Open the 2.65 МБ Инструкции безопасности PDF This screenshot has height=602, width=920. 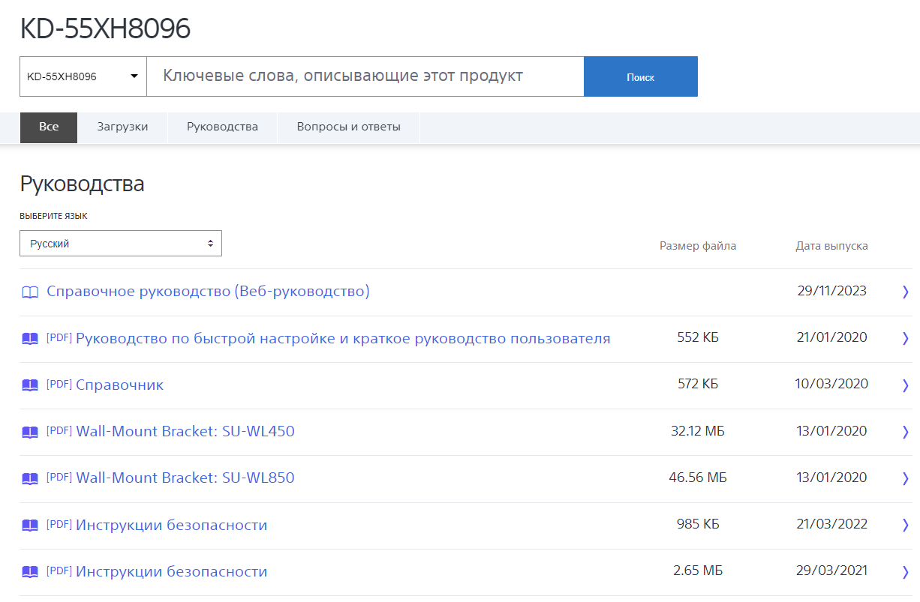[x=171, y=571]
